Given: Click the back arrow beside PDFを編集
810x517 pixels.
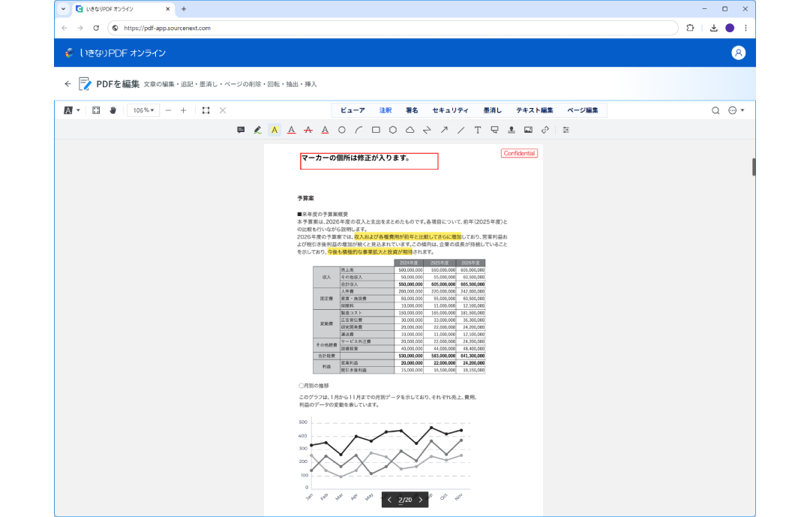Looking at the screenshot, I should point(67,84).
